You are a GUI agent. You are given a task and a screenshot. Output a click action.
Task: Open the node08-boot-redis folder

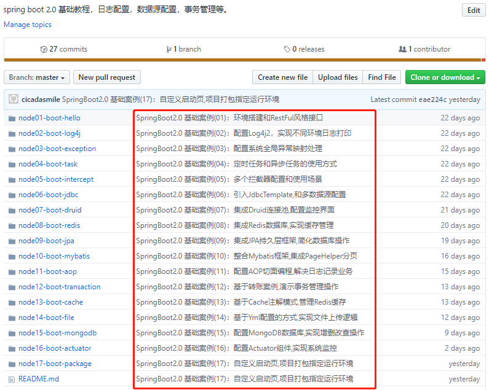49,225
